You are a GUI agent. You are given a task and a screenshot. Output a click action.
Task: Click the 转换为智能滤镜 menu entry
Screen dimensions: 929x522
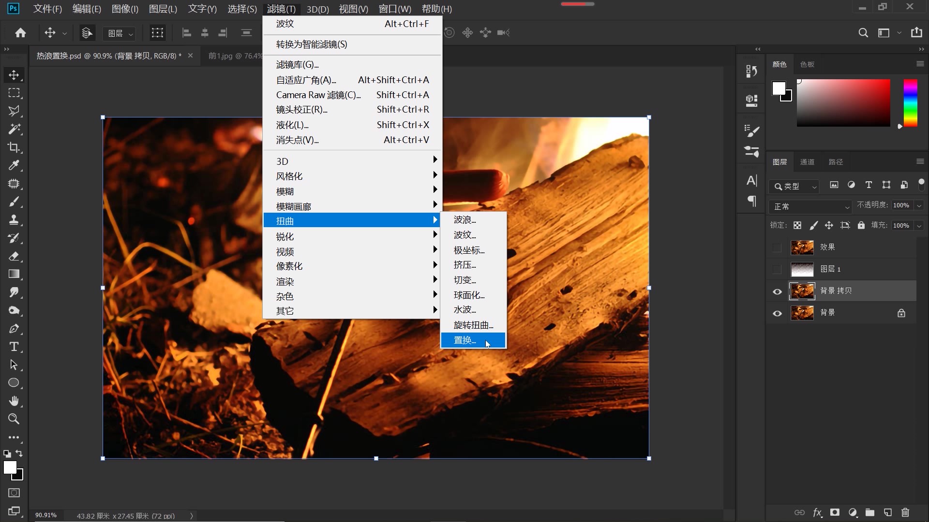click(312, 44)
